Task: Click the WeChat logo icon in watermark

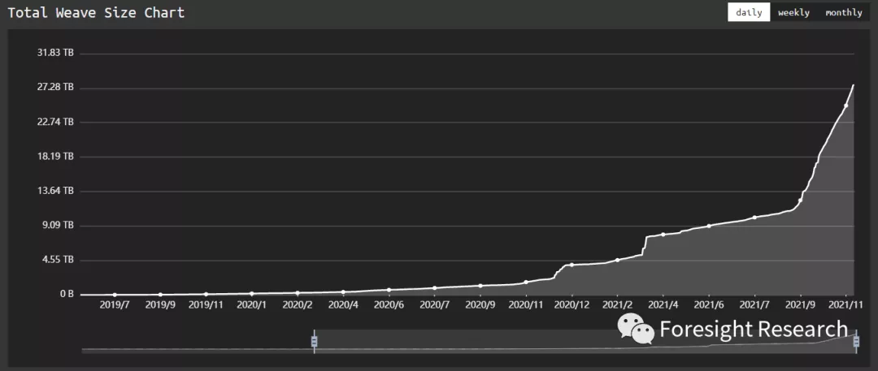Action: (x=636, y=329)
